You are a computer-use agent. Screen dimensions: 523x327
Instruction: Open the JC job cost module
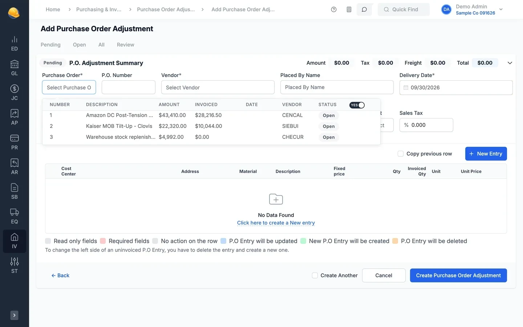(15, 93)
